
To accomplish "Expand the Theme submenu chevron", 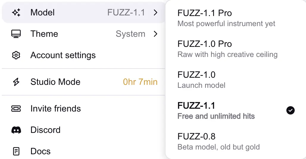I will tap(155, 34).
